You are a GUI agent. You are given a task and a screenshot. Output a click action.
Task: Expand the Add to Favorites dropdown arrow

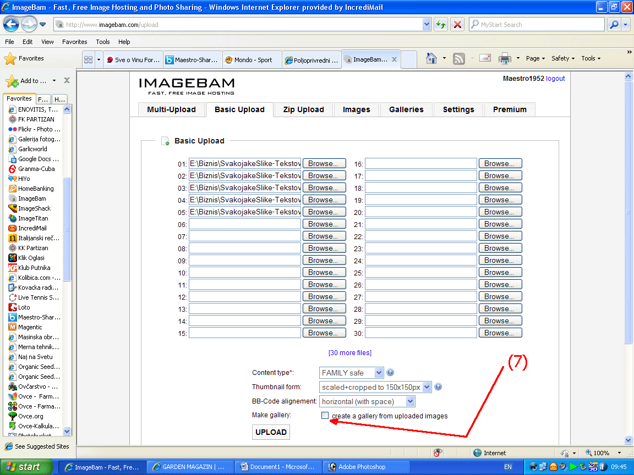click(x=54, y=81)
